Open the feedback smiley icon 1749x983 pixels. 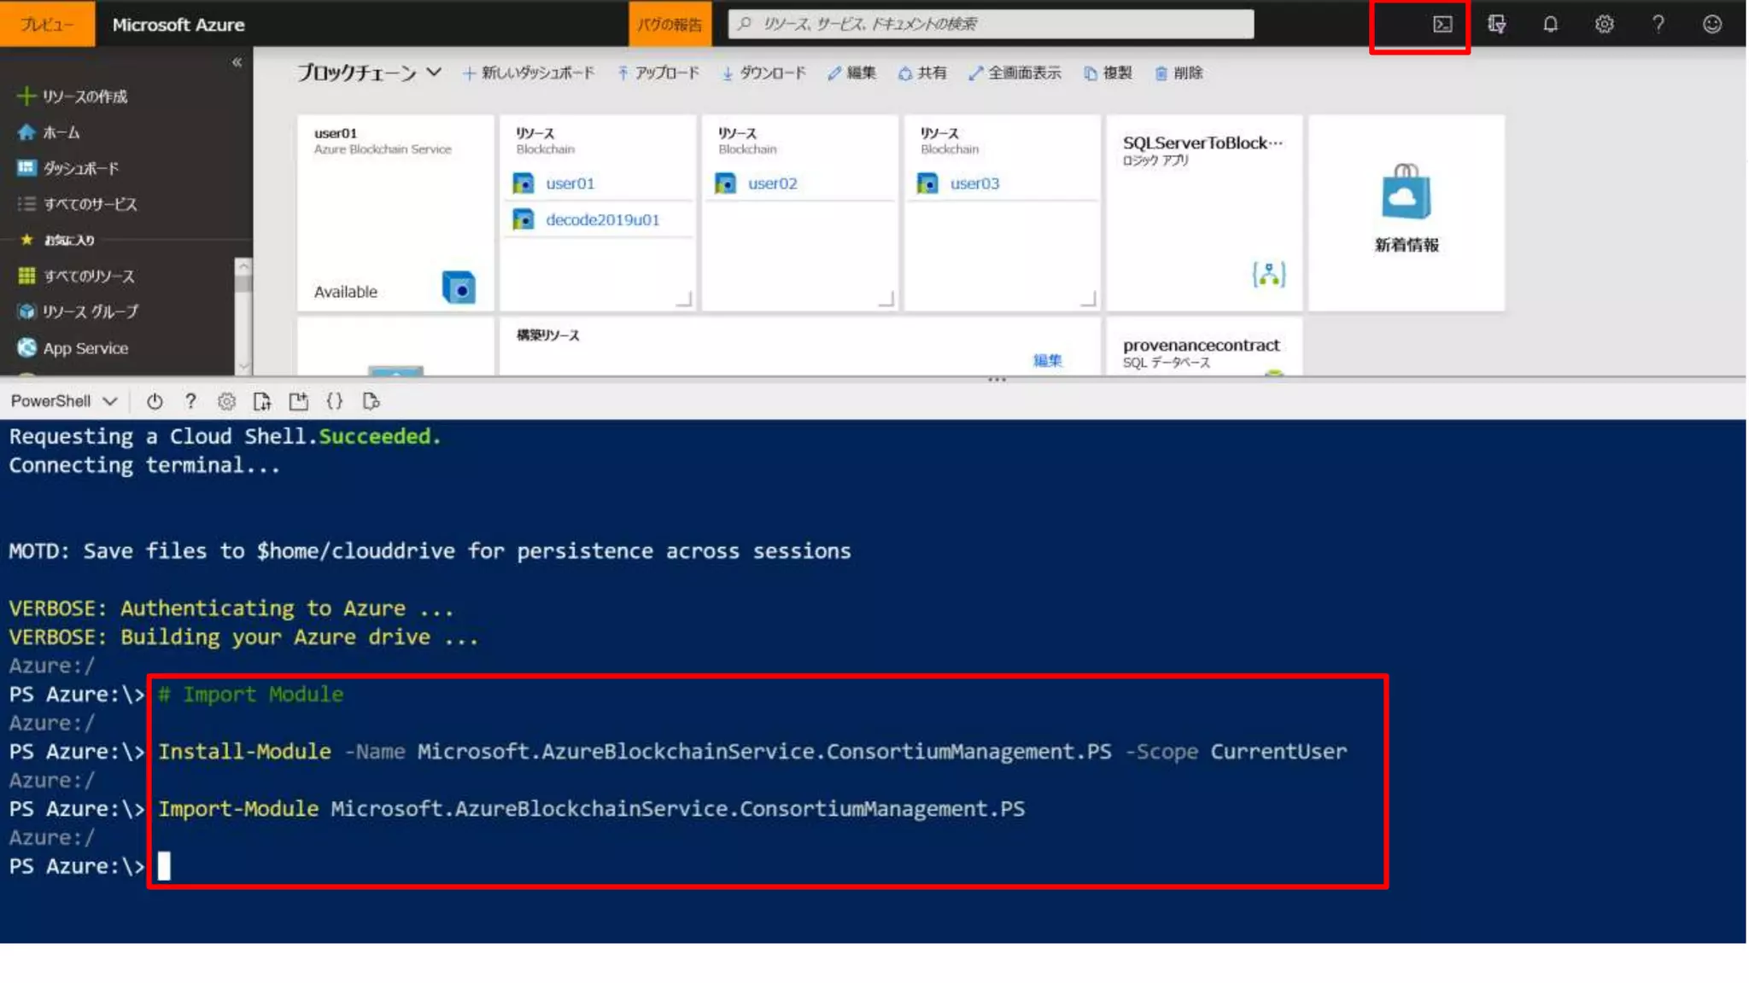point(1711,25)
